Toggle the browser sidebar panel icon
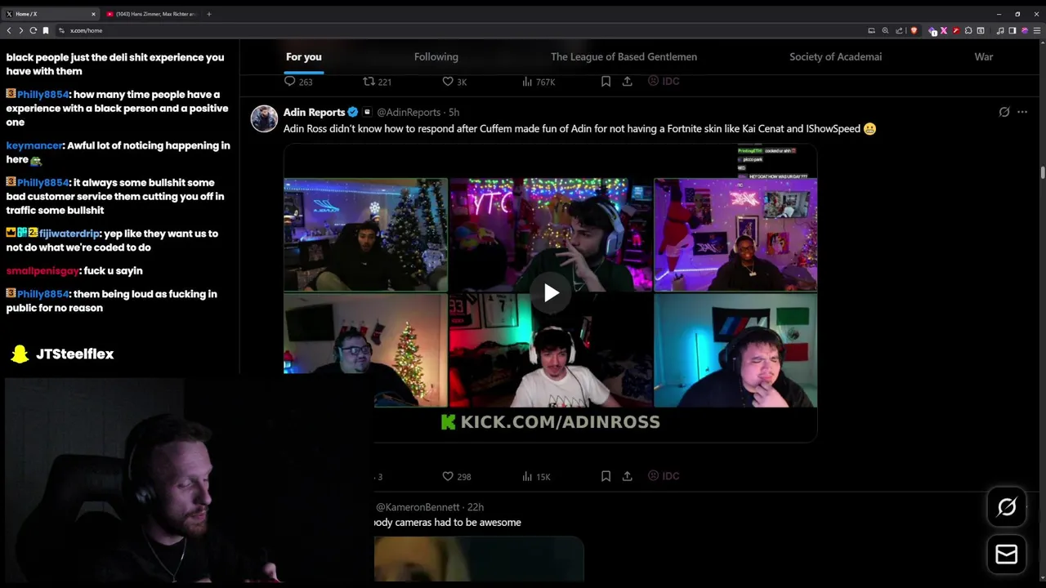 (1012, 30)
